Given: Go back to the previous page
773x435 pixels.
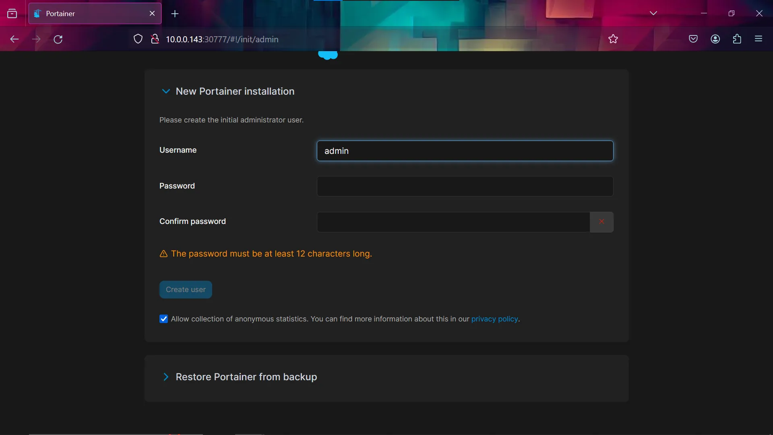Looking at the screenshot, I should coord(14,39).
